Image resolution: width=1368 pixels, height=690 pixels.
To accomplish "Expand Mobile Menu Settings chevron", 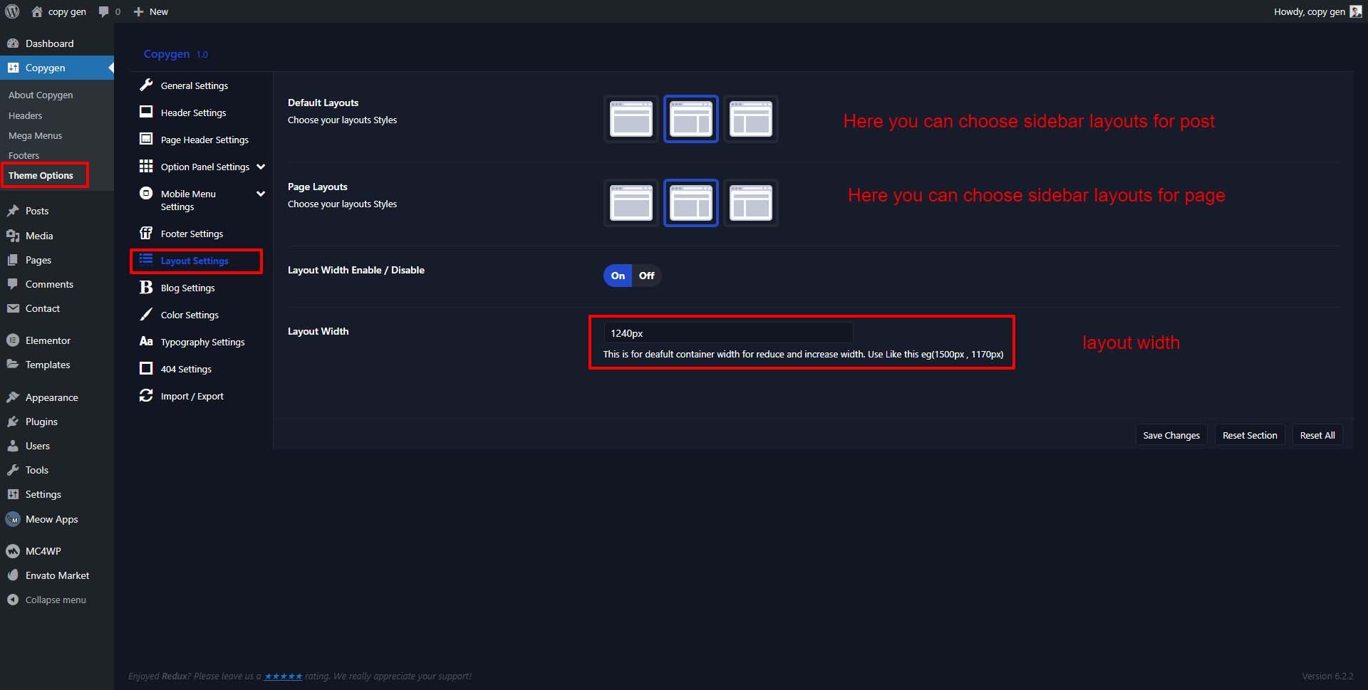I will tap(261, 194).
